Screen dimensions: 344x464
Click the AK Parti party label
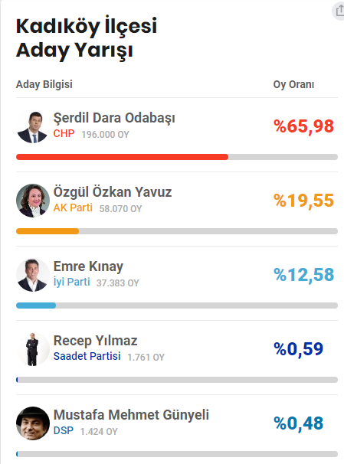(73, 207)
